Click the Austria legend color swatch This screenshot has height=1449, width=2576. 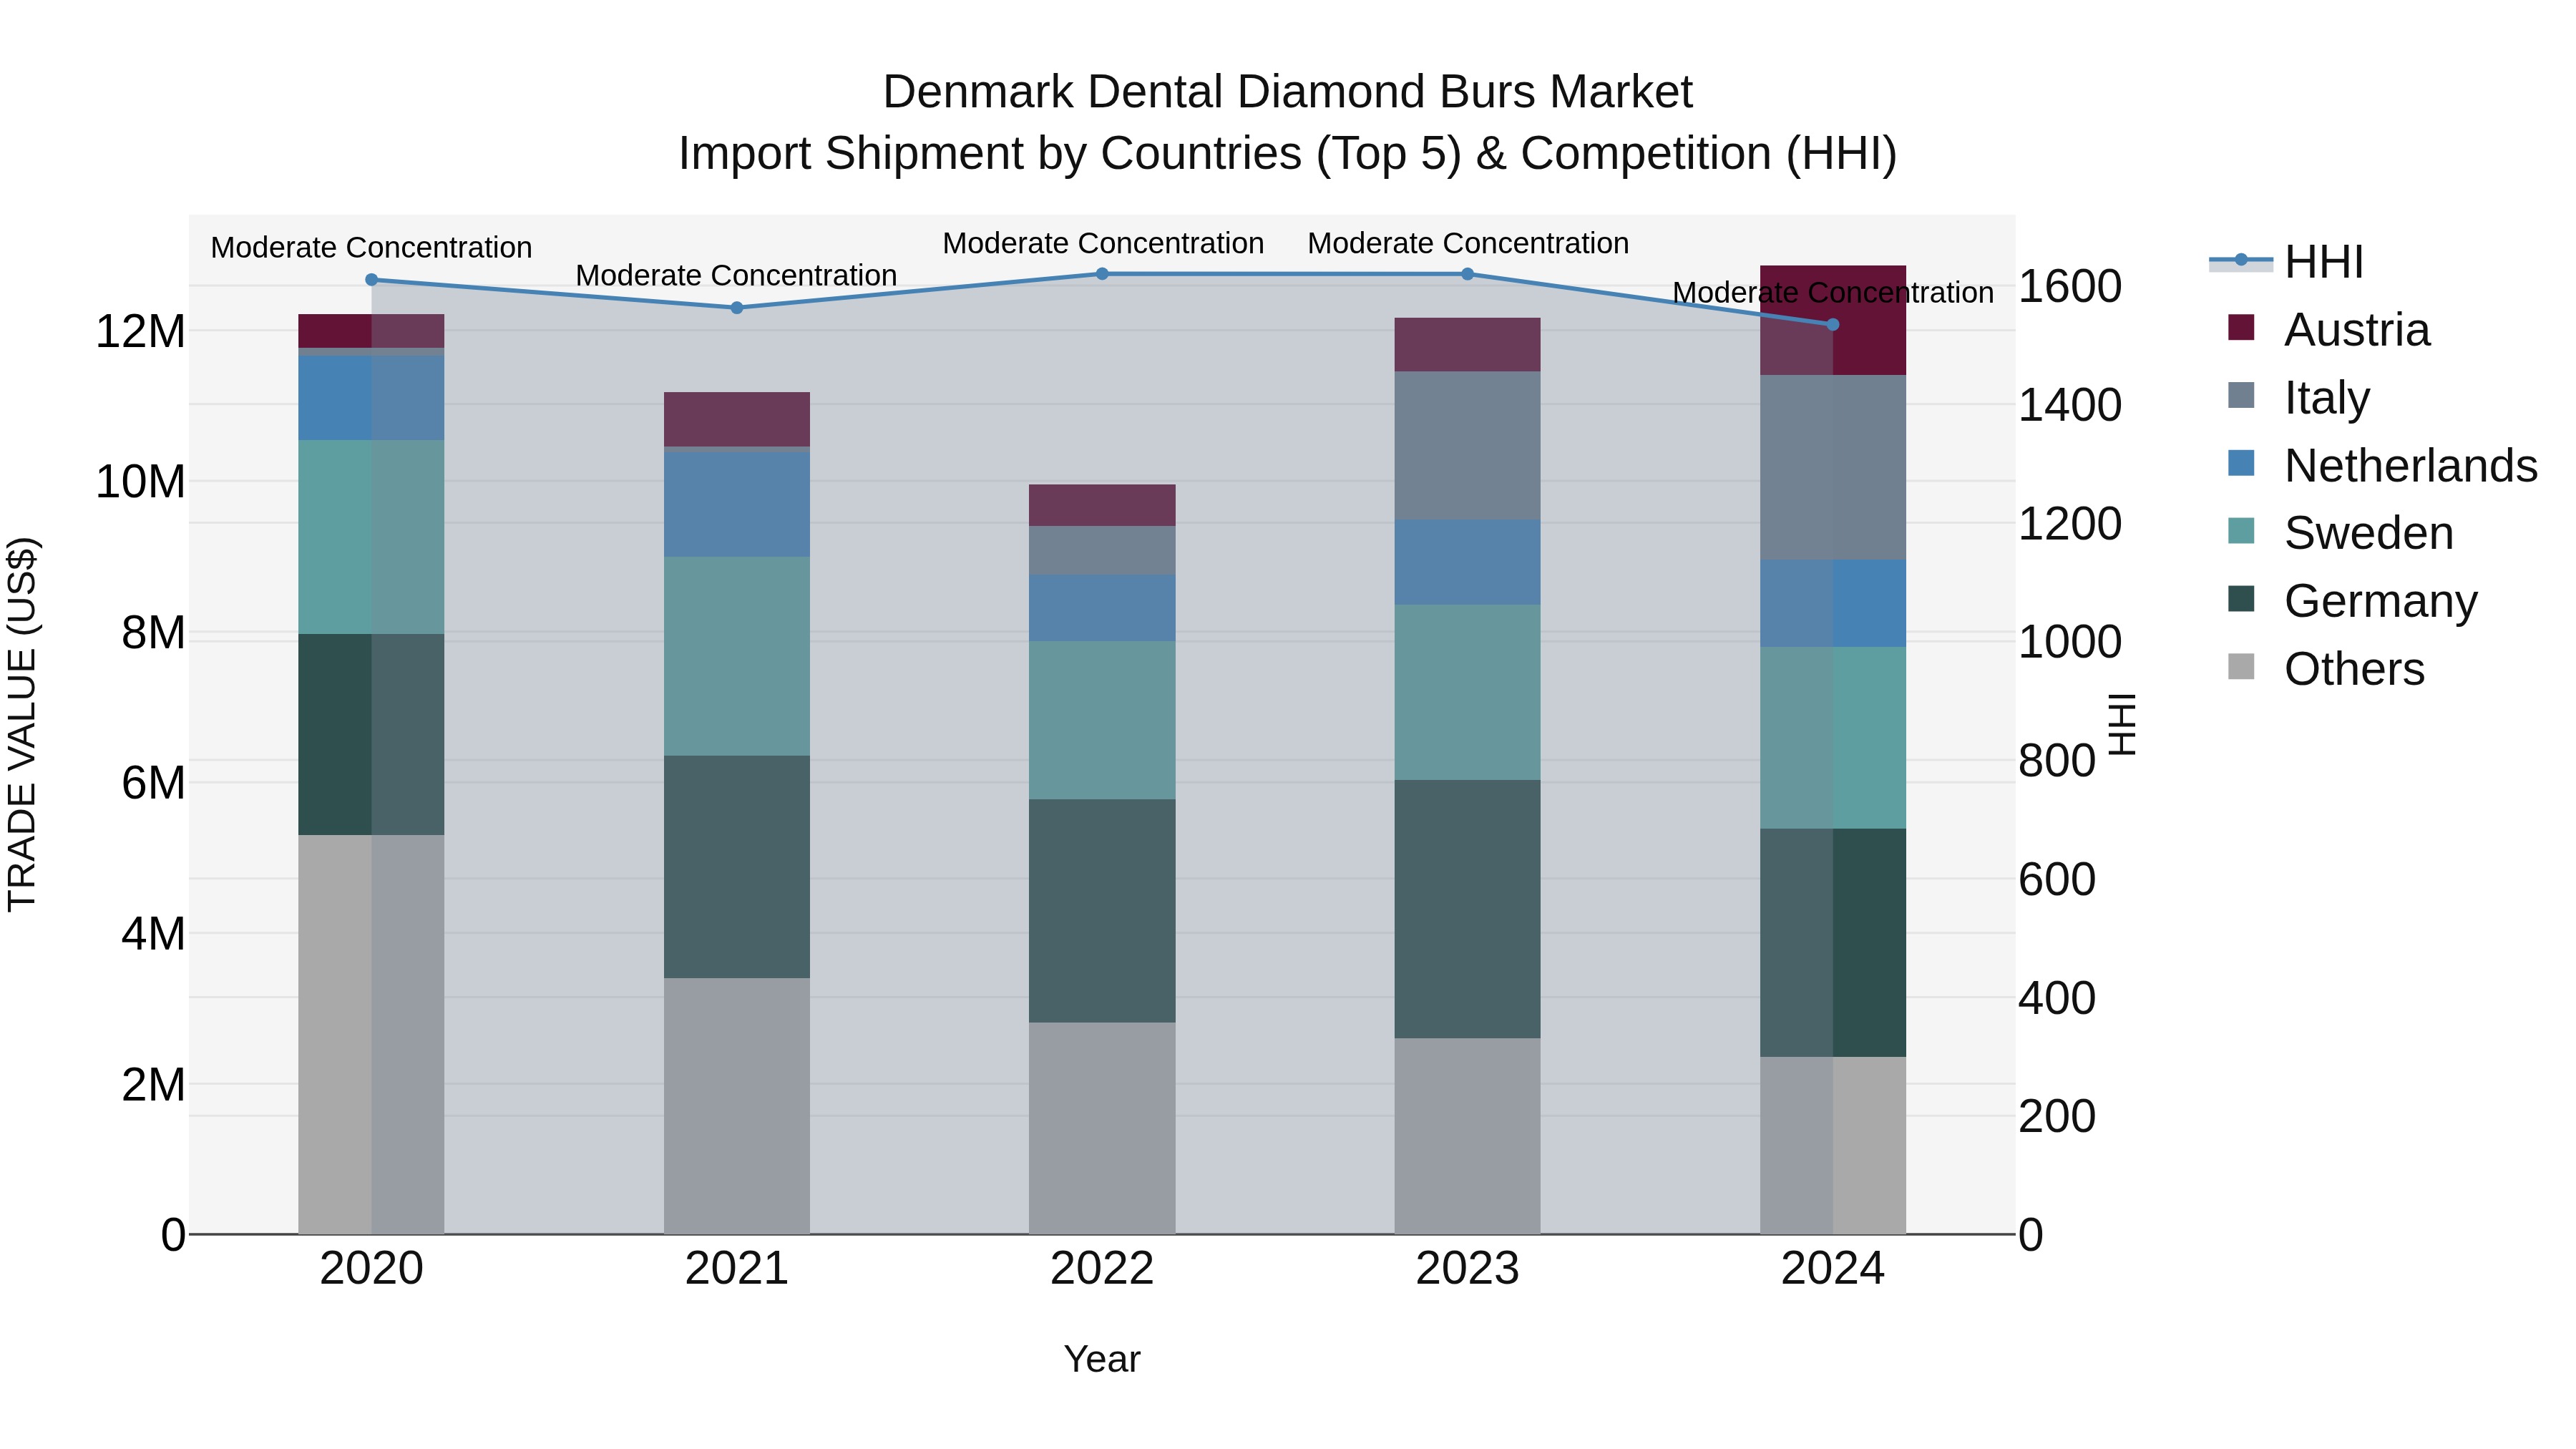click(2241, 328)
